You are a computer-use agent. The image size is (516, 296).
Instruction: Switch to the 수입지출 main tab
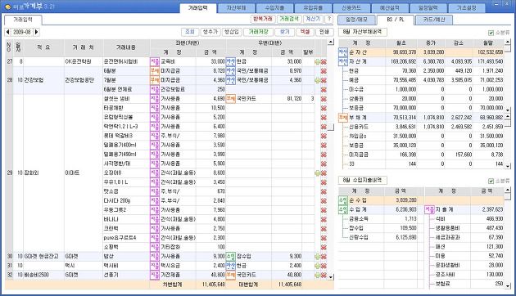pos(274,8)
